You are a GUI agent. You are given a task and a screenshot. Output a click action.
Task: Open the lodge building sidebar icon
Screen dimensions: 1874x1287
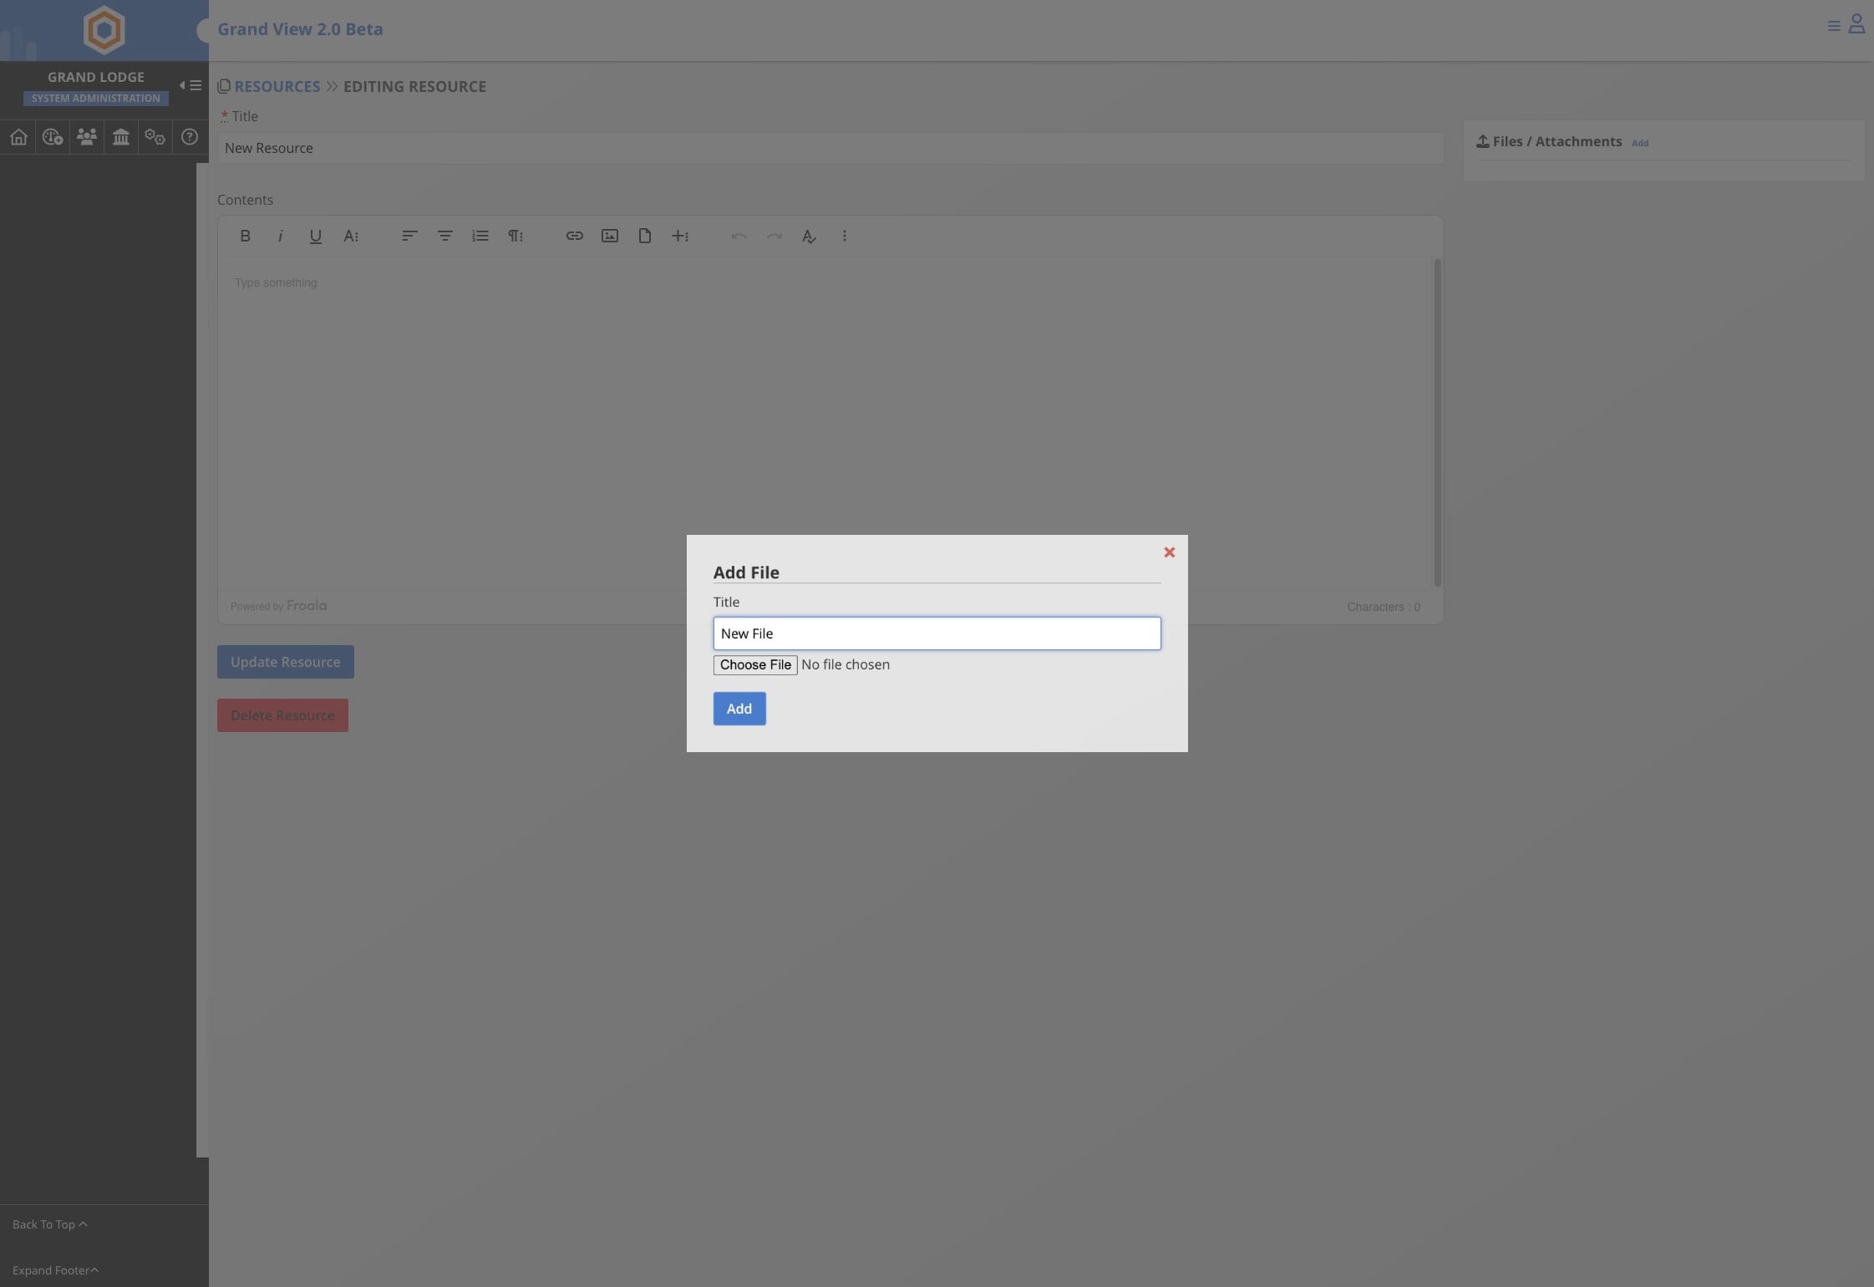pos(121,137)
